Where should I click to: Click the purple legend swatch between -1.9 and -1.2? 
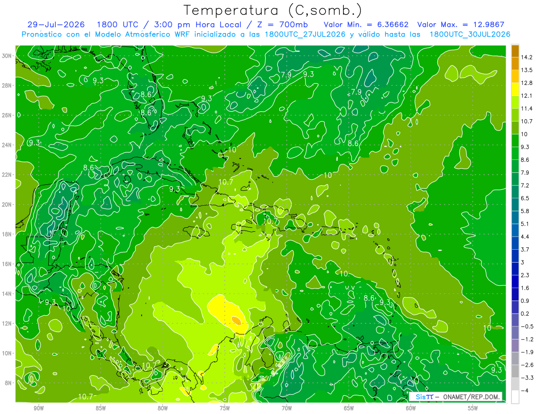click(515, 346)
